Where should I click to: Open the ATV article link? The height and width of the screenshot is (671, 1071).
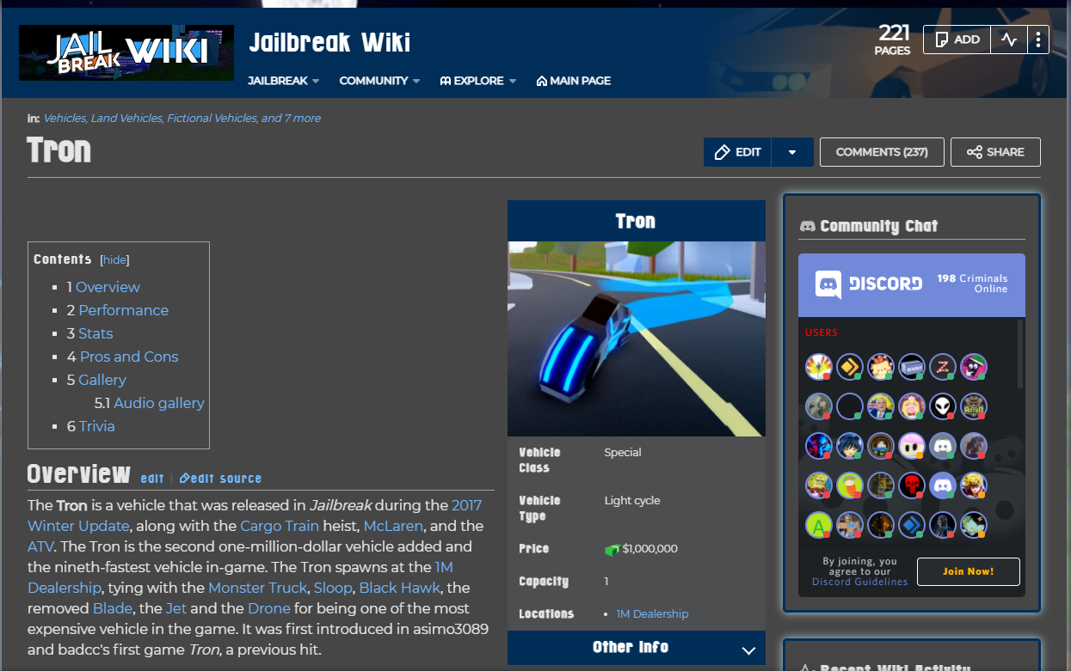click(40, 546)
